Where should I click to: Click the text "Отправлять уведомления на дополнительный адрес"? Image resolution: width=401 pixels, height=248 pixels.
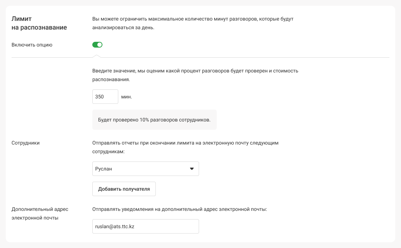coord(179,209)
